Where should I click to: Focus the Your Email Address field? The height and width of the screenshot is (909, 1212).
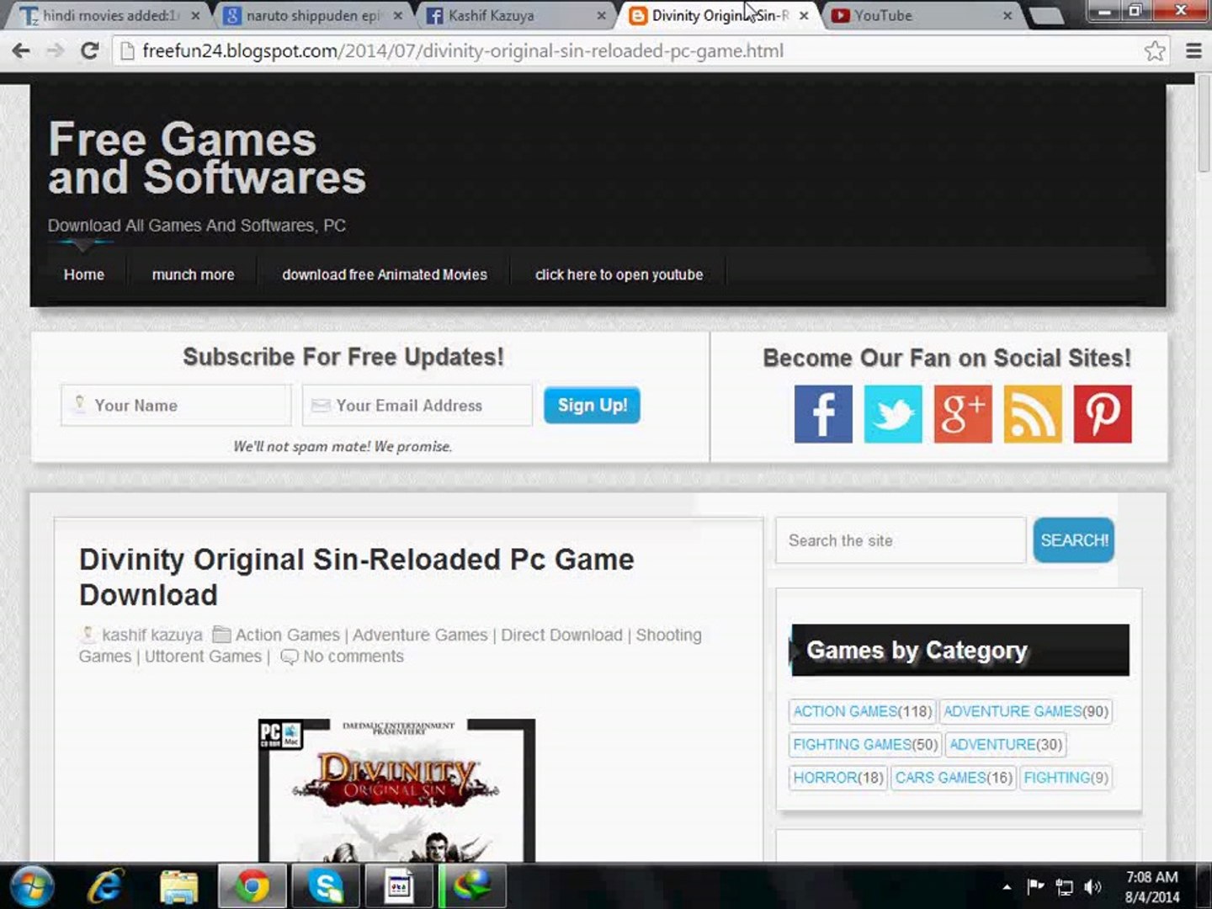(x=417, y=405)
